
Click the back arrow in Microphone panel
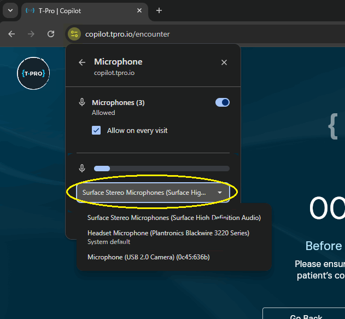(82, 62)
